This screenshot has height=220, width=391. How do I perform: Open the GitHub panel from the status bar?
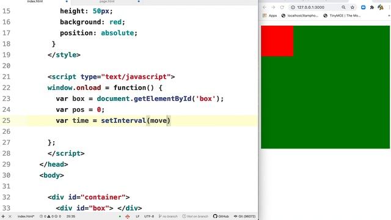click(221, 216)
